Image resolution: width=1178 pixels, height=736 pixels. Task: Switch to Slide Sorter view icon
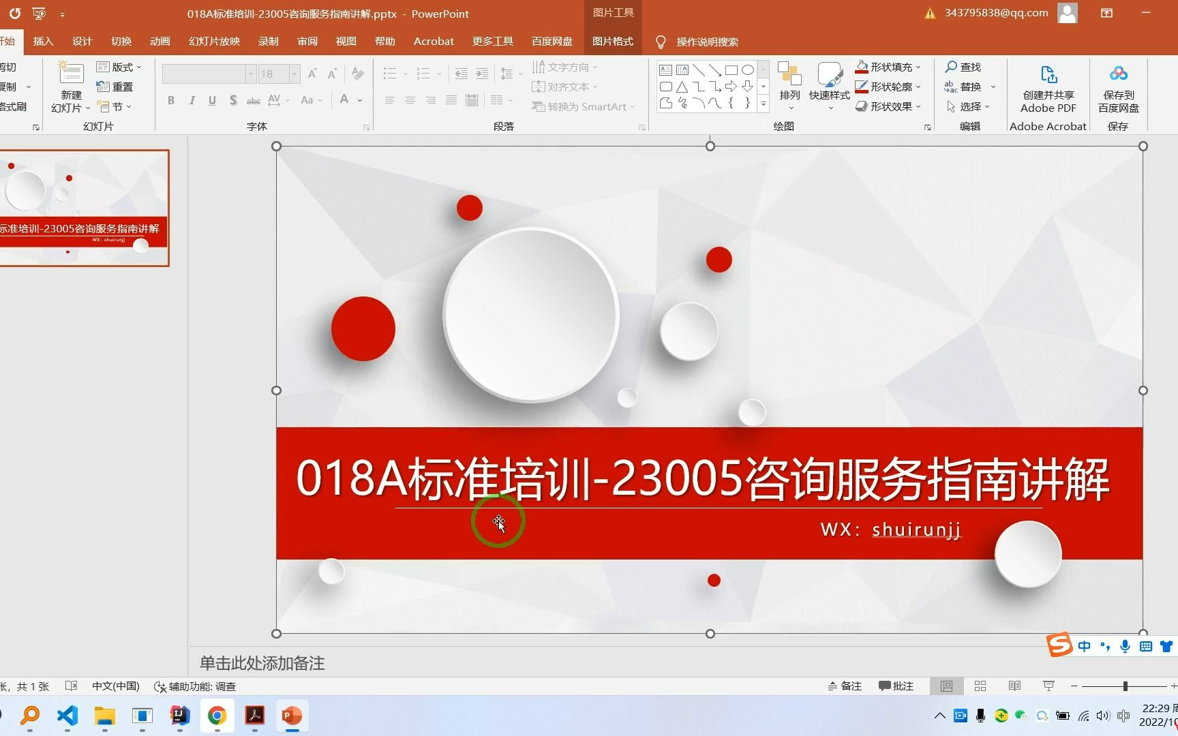[x=980, y=686]
